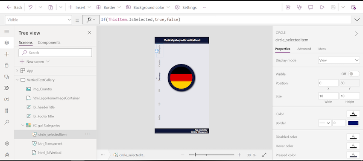
Task: Open the Display mode View dropdown
Action: [339, 60]
